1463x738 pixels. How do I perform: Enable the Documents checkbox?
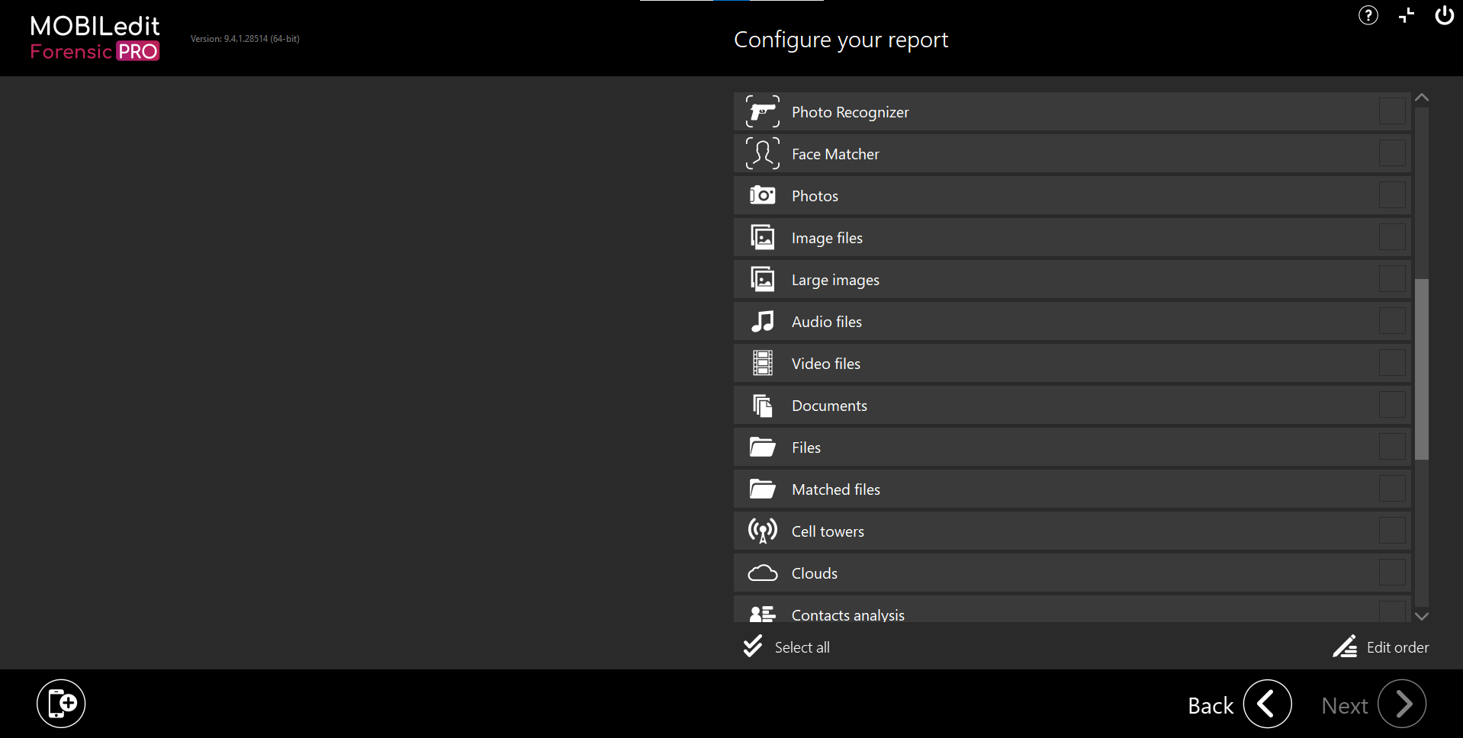click(x=1391, y=405)
